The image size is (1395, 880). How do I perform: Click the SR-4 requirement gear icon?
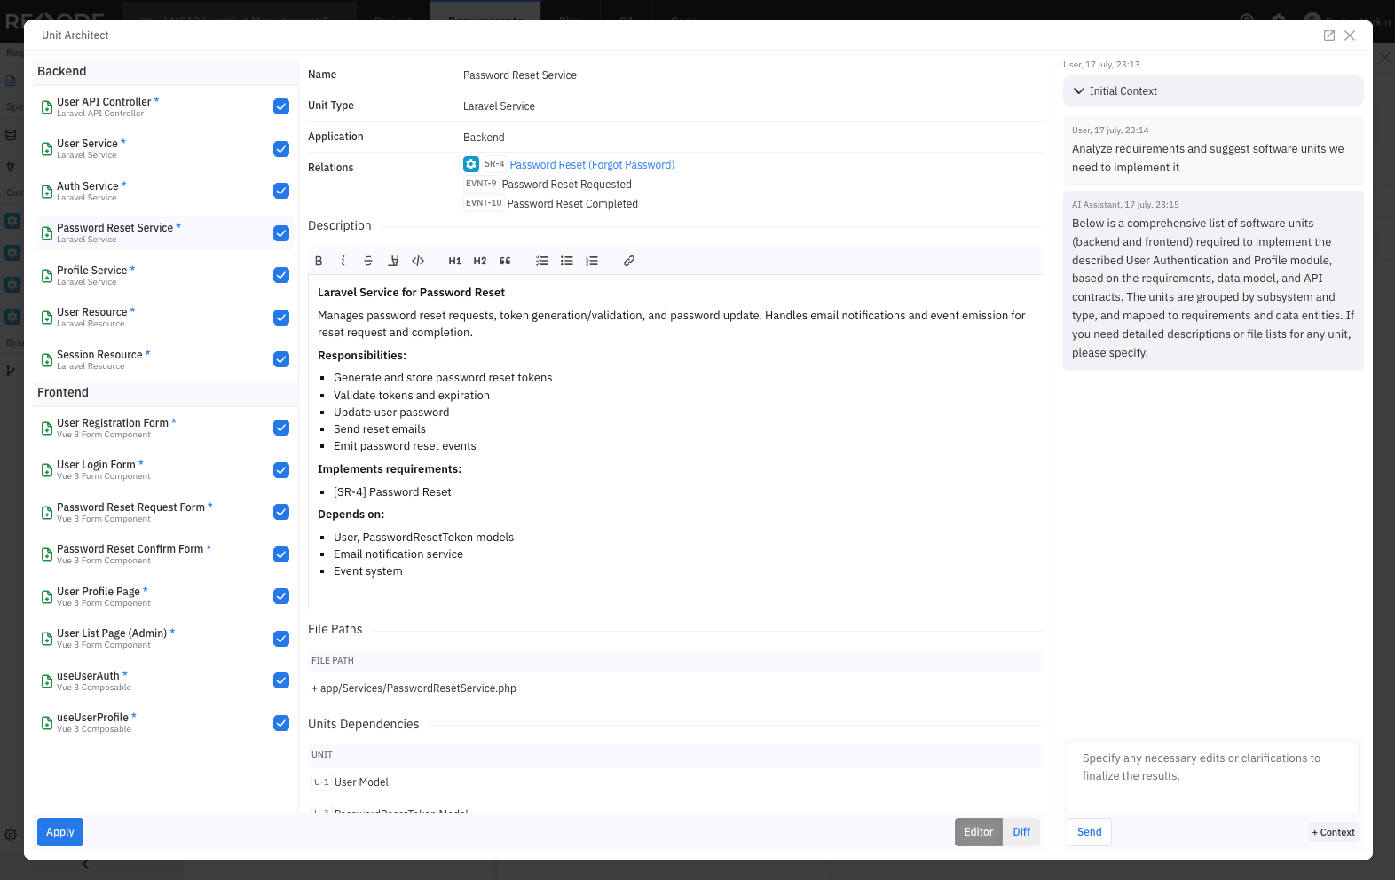(471, 164)
